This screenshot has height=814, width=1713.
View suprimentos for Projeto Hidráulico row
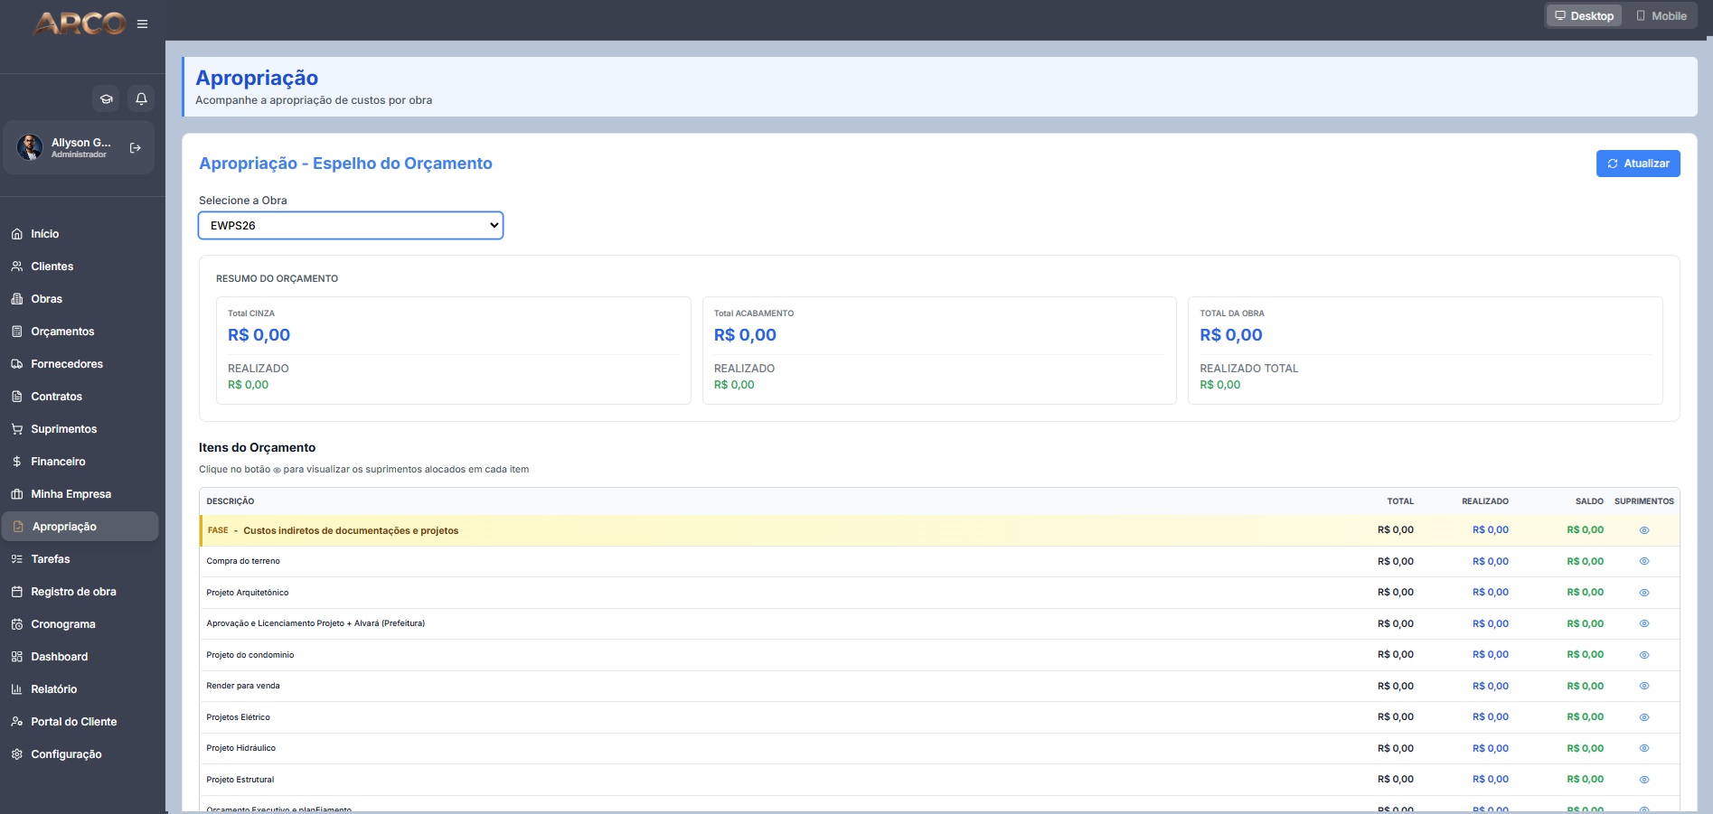pos(1644,748)
